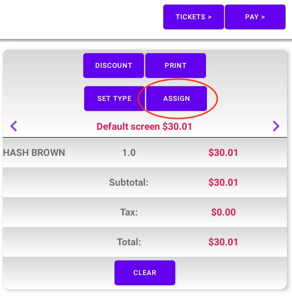Click the Subtotal amount $30.01

[x=223, y=182]
